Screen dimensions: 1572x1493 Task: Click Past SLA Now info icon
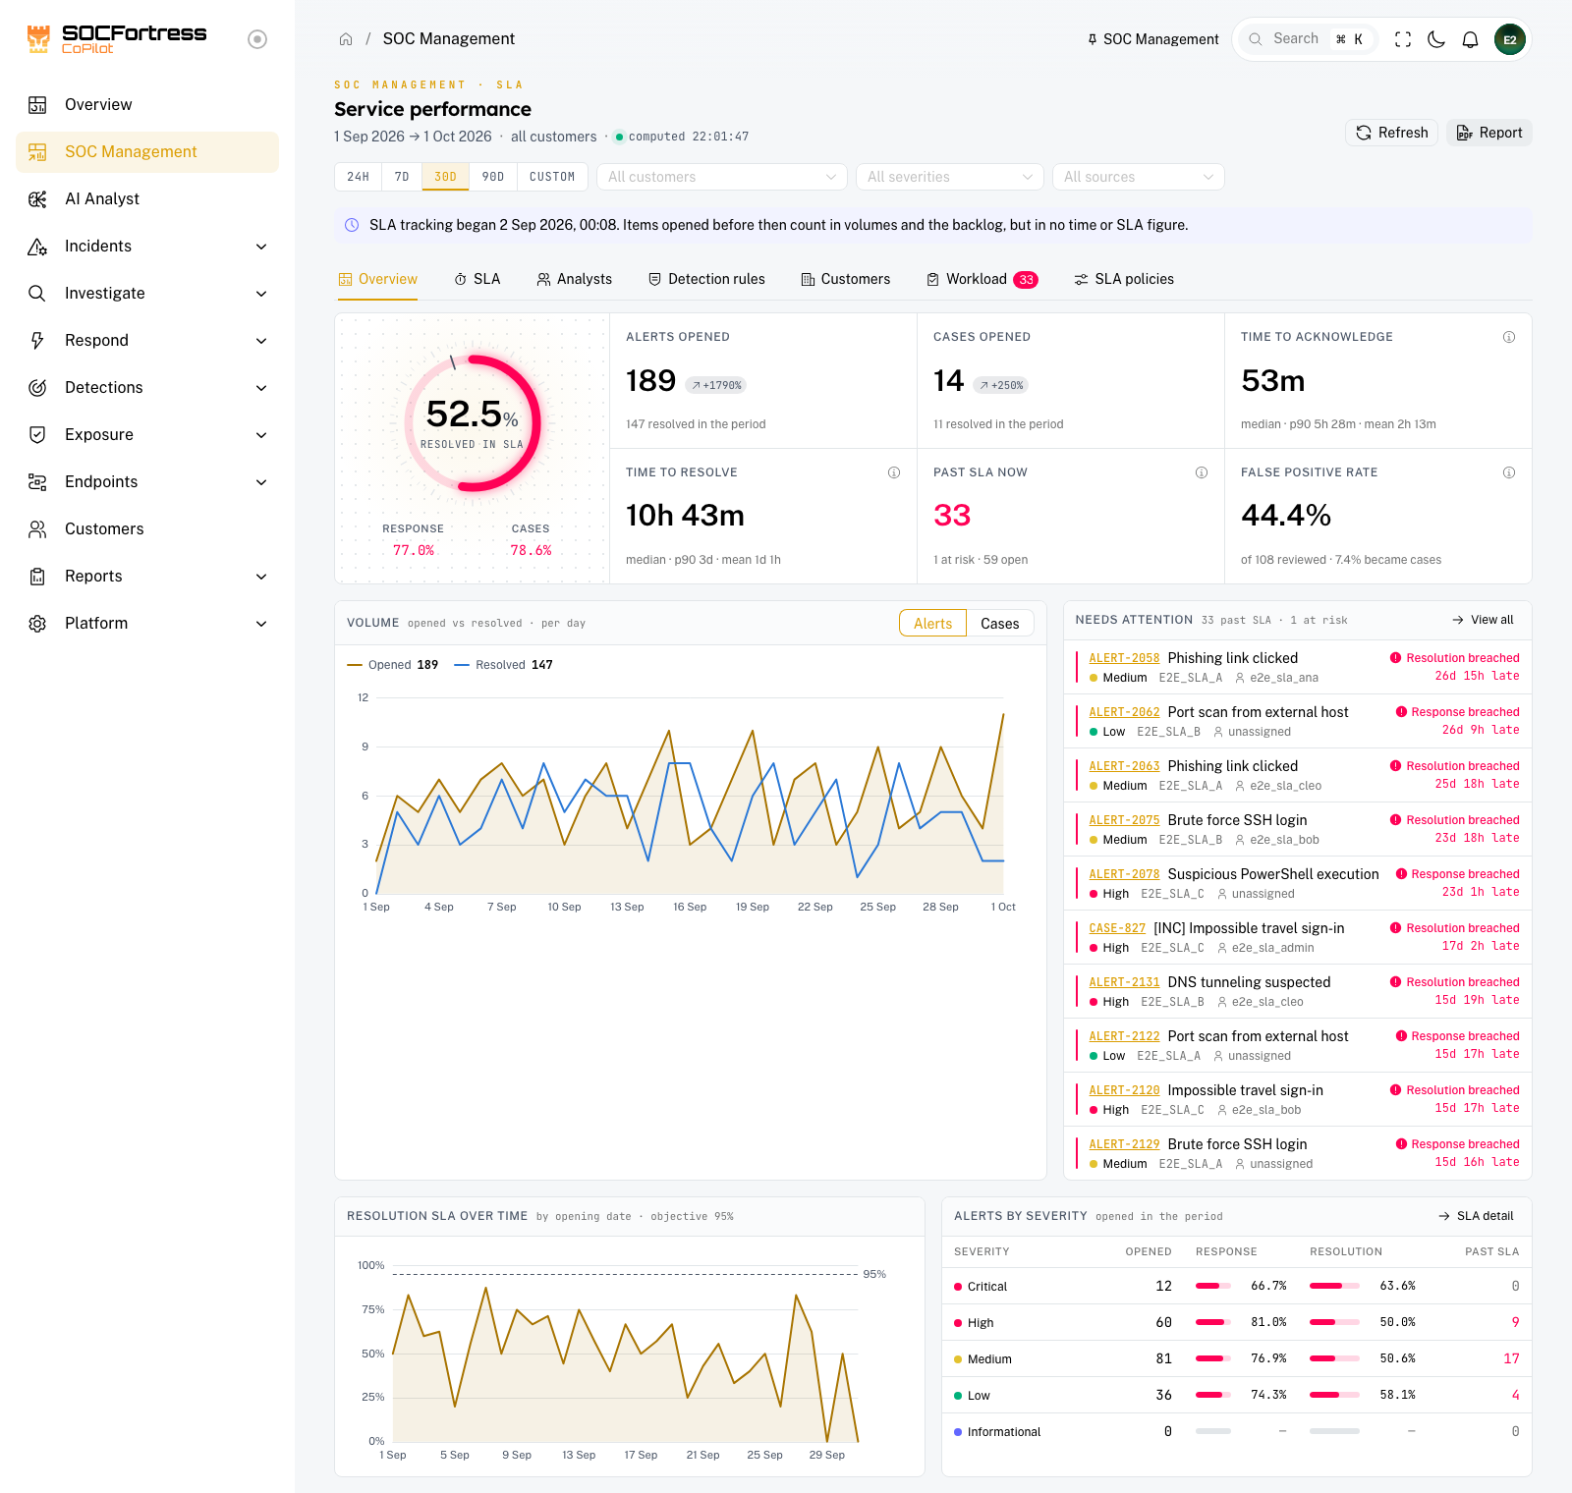pos(1202,472)
